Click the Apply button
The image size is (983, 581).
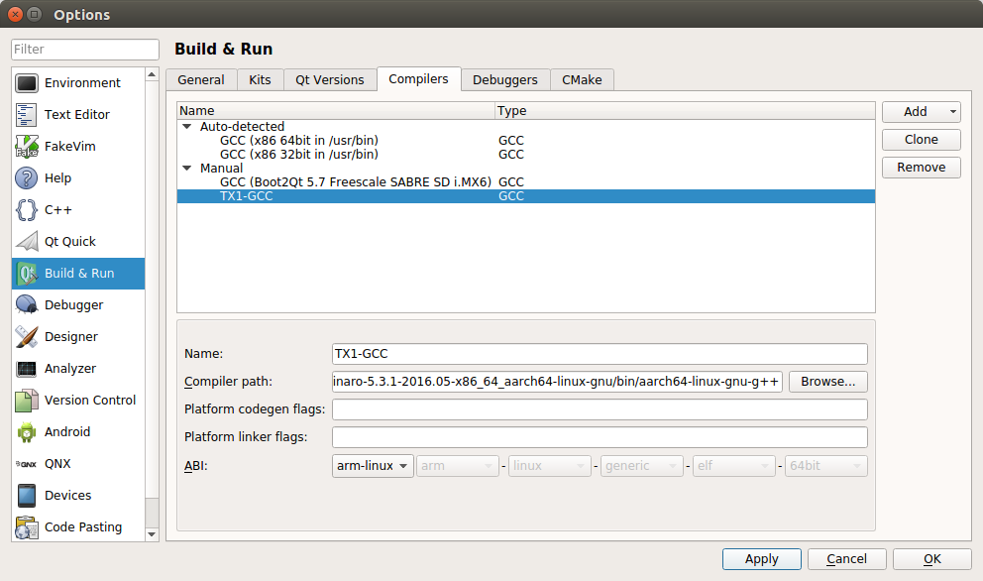(x=761, y=559)
